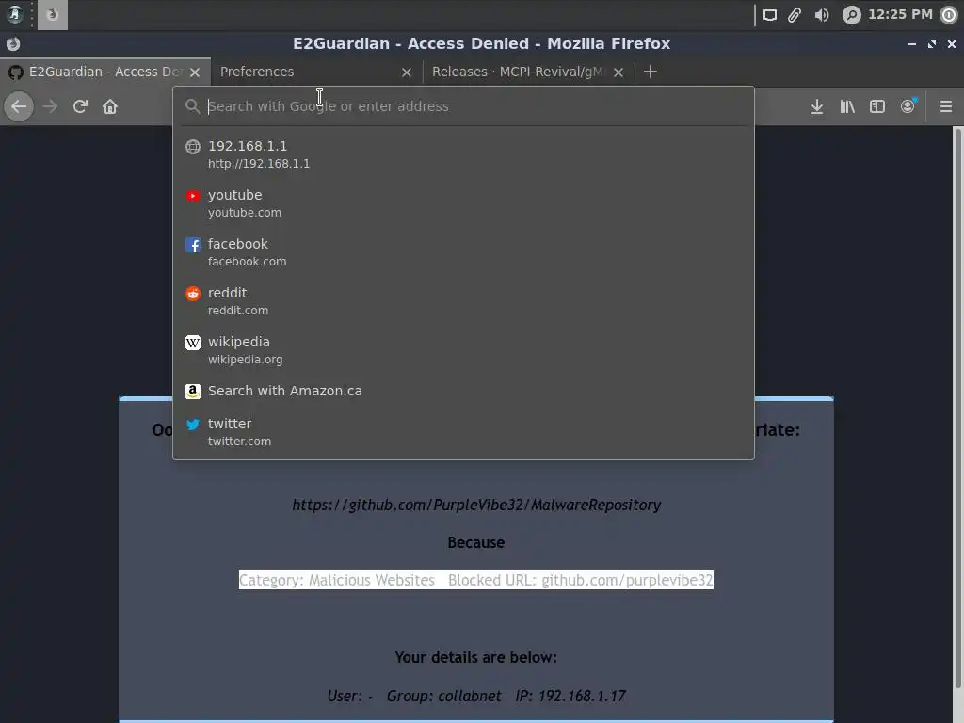This screenshot has width=964, height=723.
Task: Click the forward arrow navigation button
Action: coord(50,106)
